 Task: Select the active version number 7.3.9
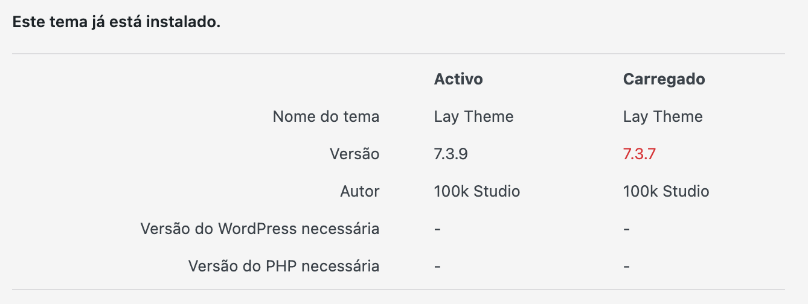tap(450, 154)
